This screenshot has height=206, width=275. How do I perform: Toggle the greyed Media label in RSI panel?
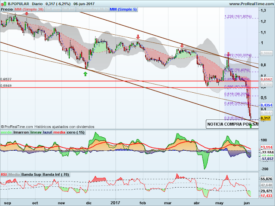pyautogui.click(x=14, y=175)
